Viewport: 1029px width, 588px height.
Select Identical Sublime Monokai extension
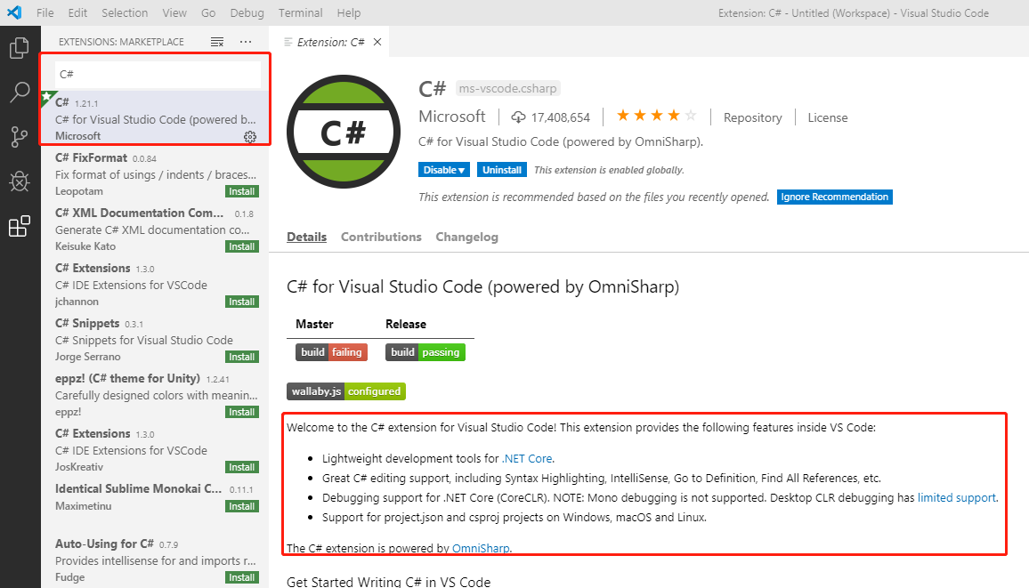[155, 504]
